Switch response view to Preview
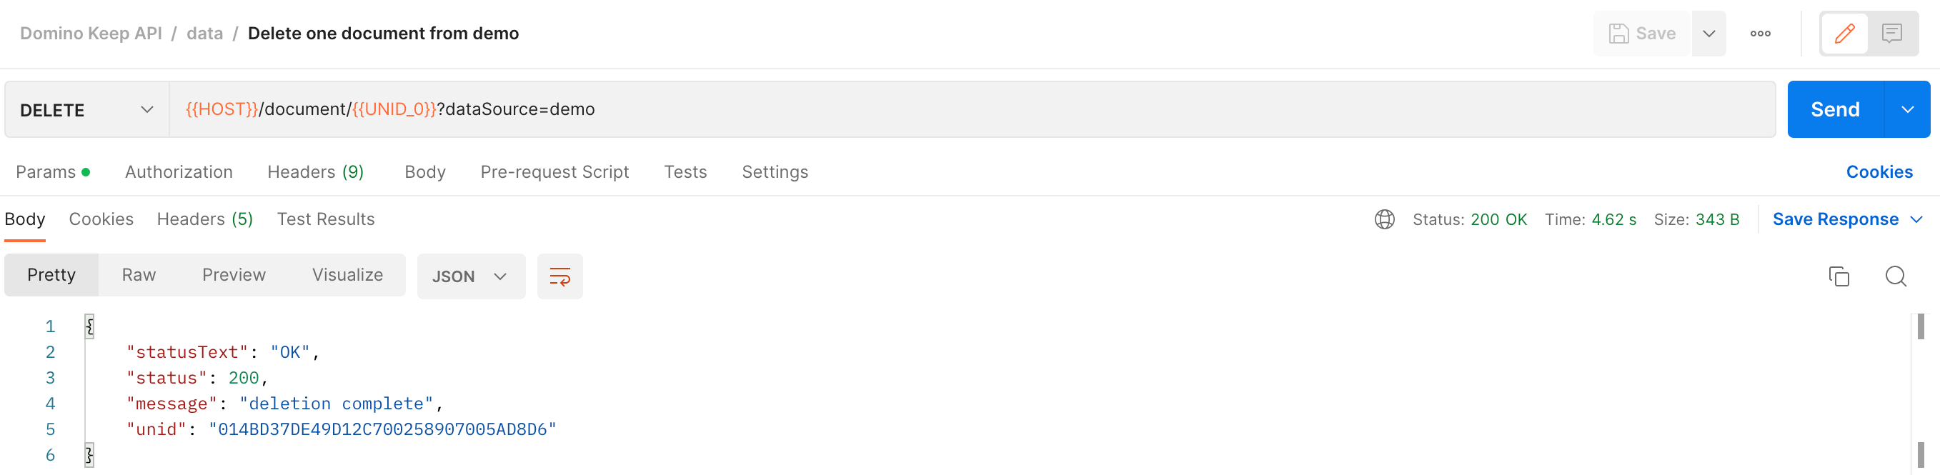This screenshot has width=1940, height=475. [x=234, y=275]
